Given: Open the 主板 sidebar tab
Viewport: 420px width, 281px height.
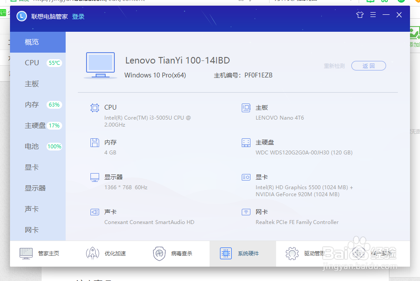Looking at the screenshot, I should point(38,84).
